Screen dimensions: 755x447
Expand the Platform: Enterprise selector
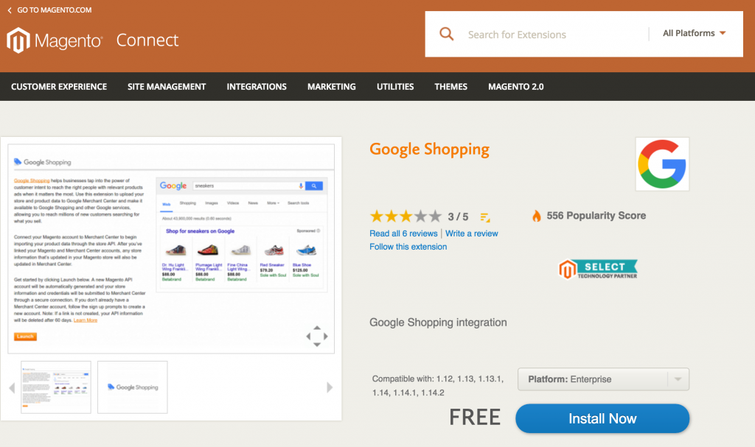(x=603, y=379)
